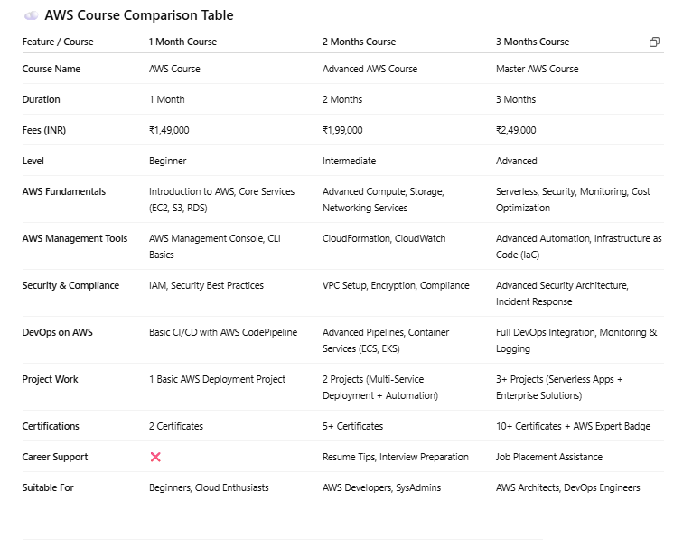Screen dimensions: 683x547
Task: Click the Beginners, Cloud Enthusiasts cell
Action: (209, 487)
